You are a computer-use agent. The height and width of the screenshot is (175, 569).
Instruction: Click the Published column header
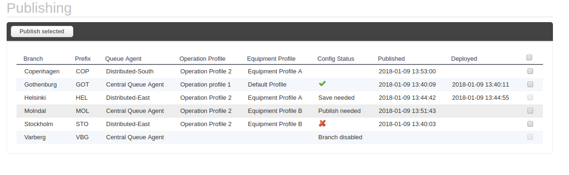[391, 59]
